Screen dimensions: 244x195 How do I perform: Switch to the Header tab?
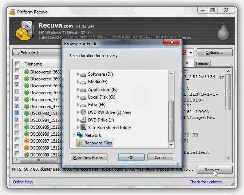tap(202, 63)
